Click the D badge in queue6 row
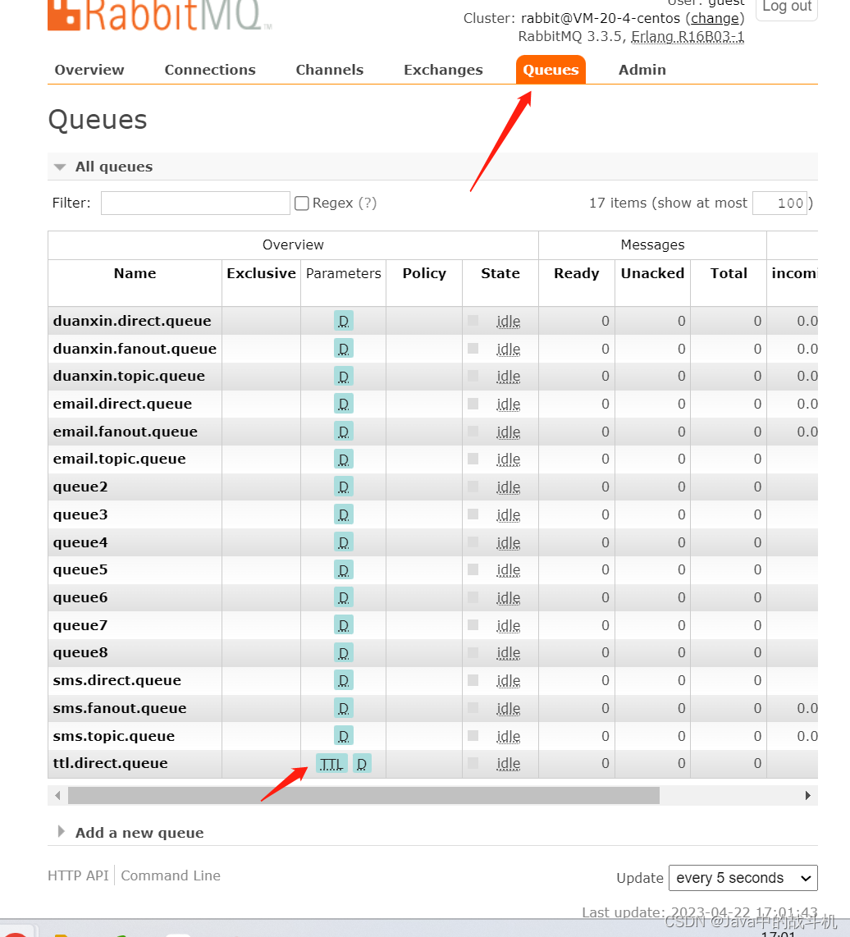 pos(344,597)
